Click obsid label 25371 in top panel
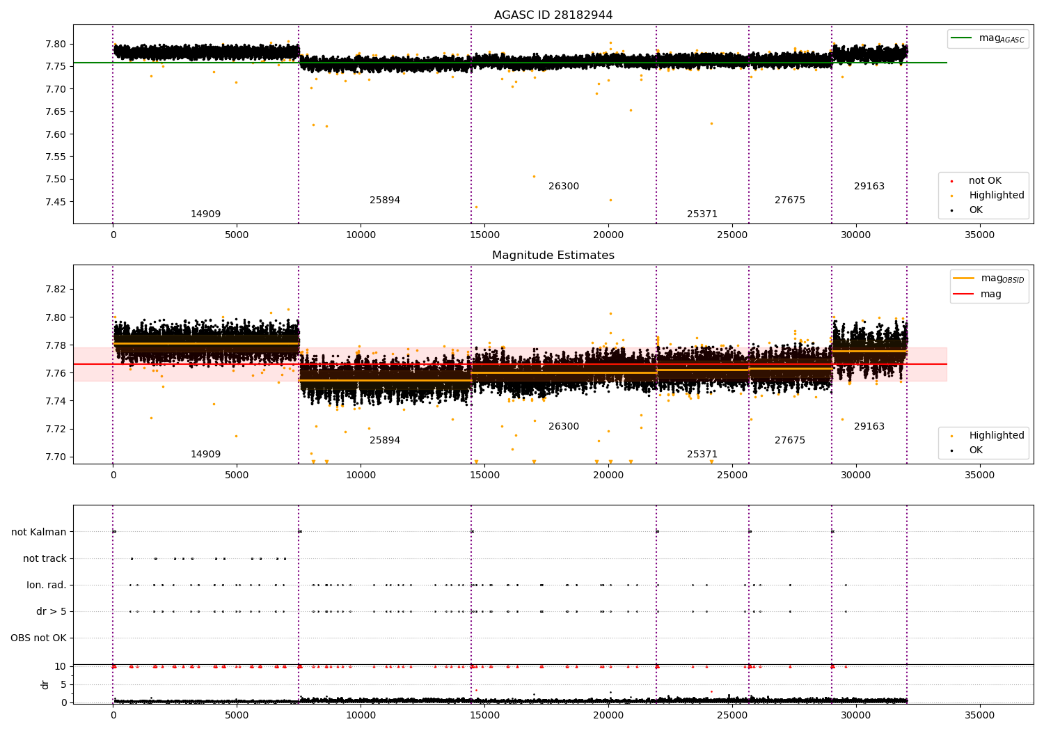 click(x=702, y=214)
